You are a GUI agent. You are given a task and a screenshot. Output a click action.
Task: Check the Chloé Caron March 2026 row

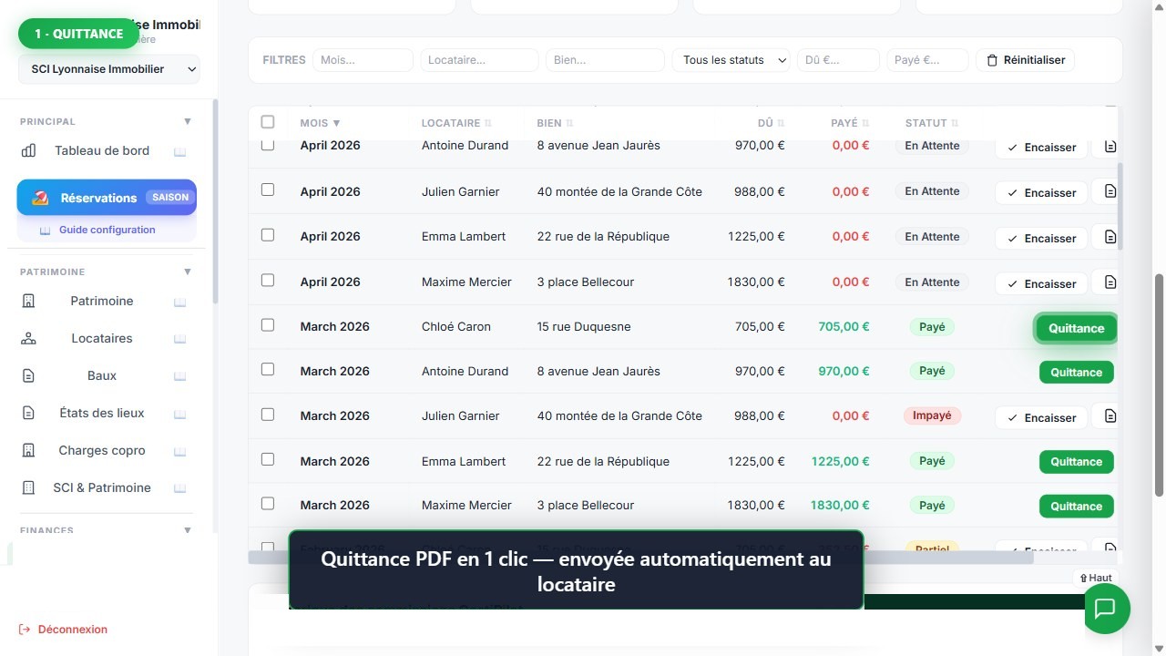(x=268, y=325)
